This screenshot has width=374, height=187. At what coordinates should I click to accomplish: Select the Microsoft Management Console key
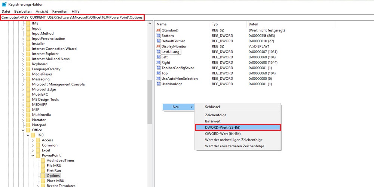(x=58, y=84)
